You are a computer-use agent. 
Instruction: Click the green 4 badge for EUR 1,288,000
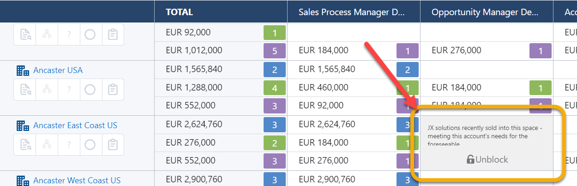pyautogui.click(x=275, y=88)
